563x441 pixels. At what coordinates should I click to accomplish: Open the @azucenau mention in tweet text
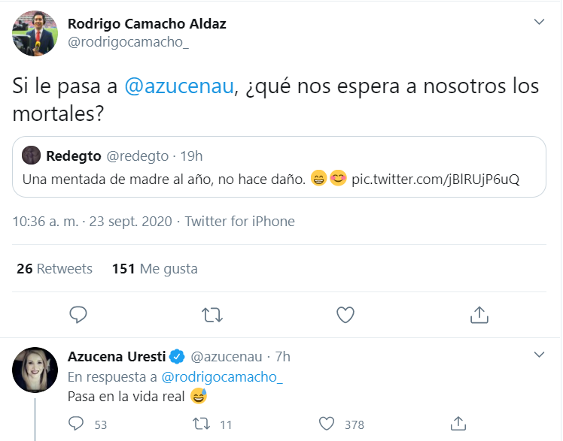click(178, 86)
